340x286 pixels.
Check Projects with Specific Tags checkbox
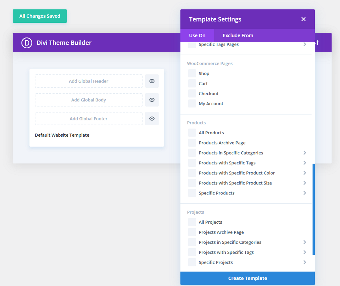(192, 252)
